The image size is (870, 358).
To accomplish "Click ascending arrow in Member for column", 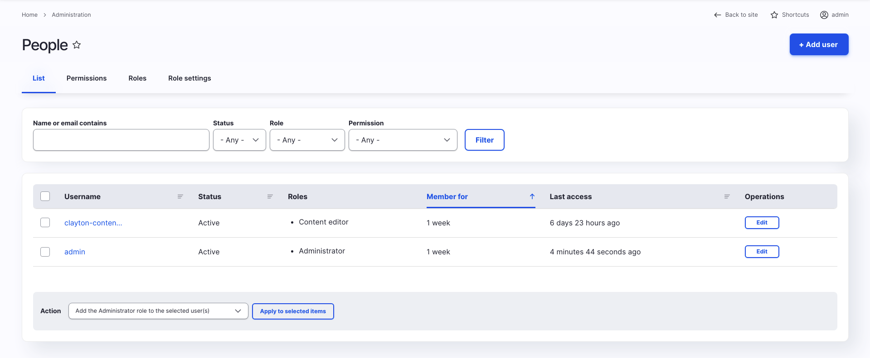I will [x=532, y=196].
